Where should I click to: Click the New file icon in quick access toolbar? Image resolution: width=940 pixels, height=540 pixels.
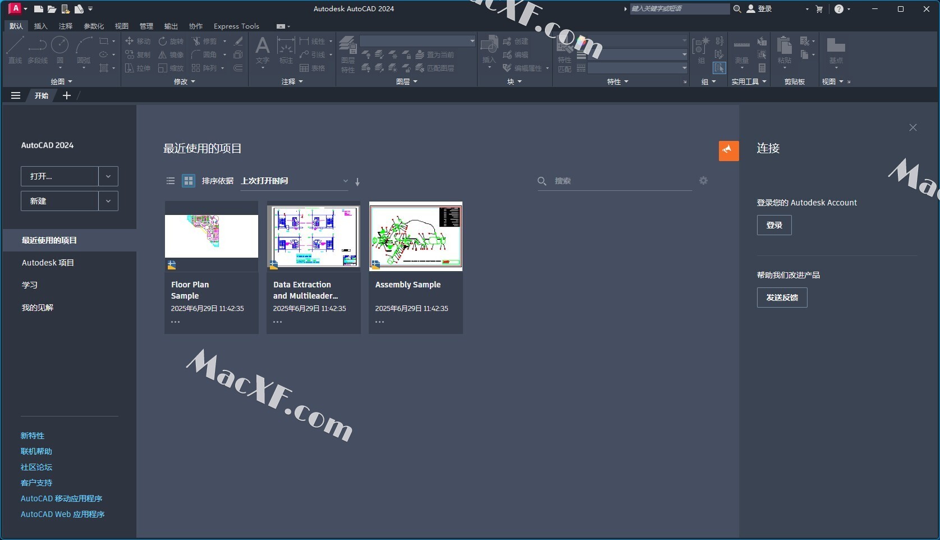click(38, 9)
